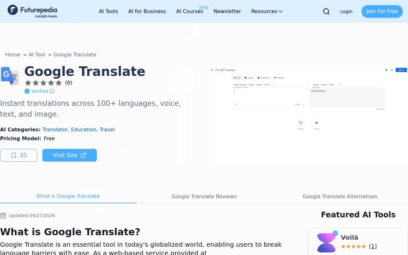Open the Futurepedia home logo
Screen dimensions: 408x255
point(33,11)
